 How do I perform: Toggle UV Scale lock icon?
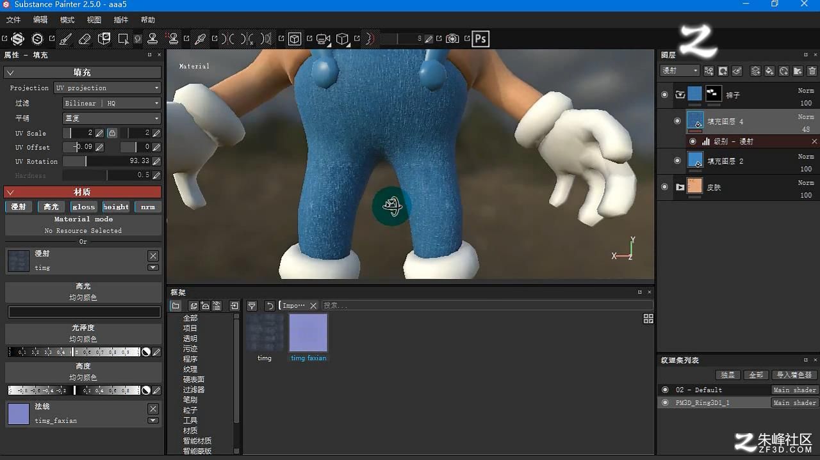tap(112, 133)
